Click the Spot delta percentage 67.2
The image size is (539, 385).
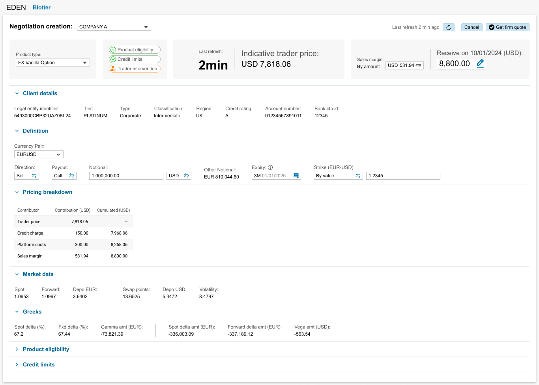[x=19, y=334]
